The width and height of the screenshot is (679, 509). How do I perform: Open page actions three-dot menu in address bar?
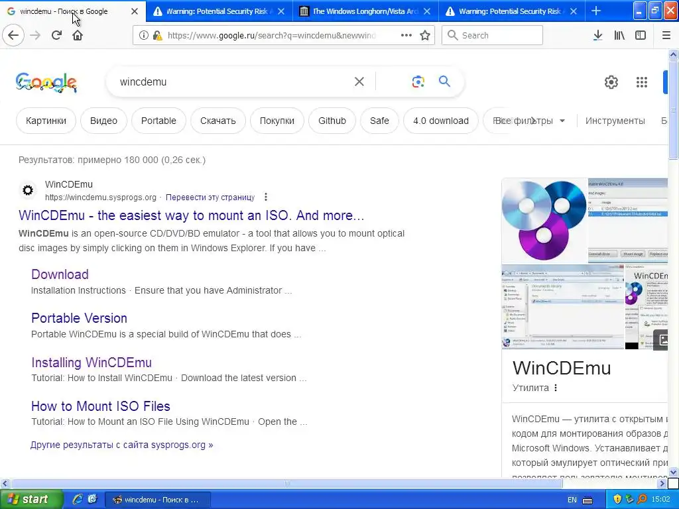click(406, 35)
